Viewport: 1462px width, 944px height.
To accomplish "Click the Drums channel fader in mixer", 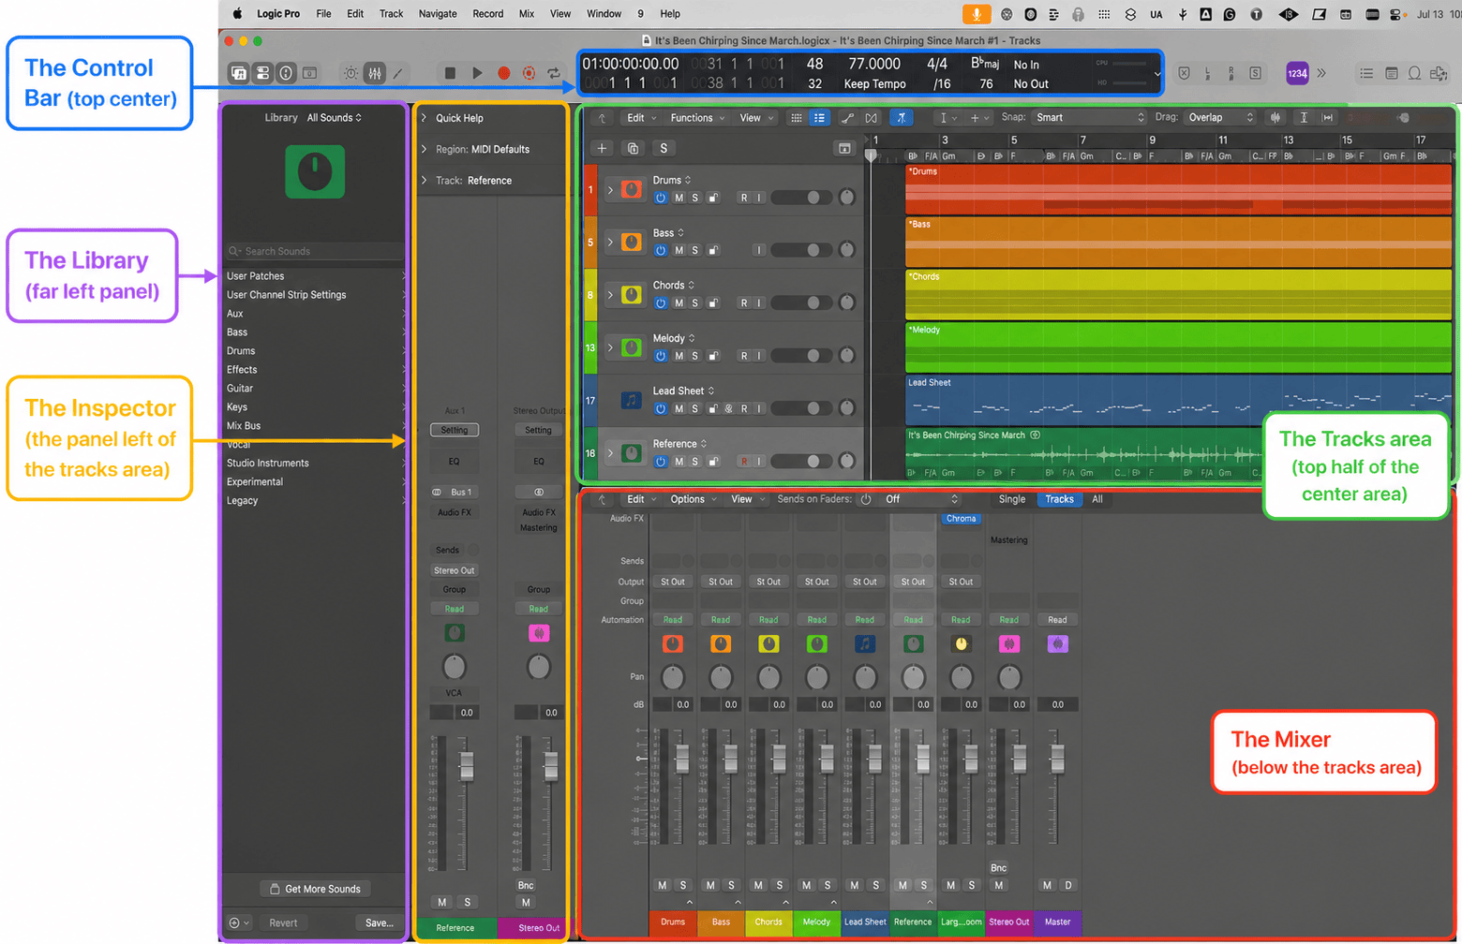I will (x=682, y=758).
